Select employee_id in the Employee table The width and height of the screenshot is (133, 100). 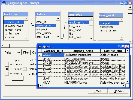pos(78,22)
